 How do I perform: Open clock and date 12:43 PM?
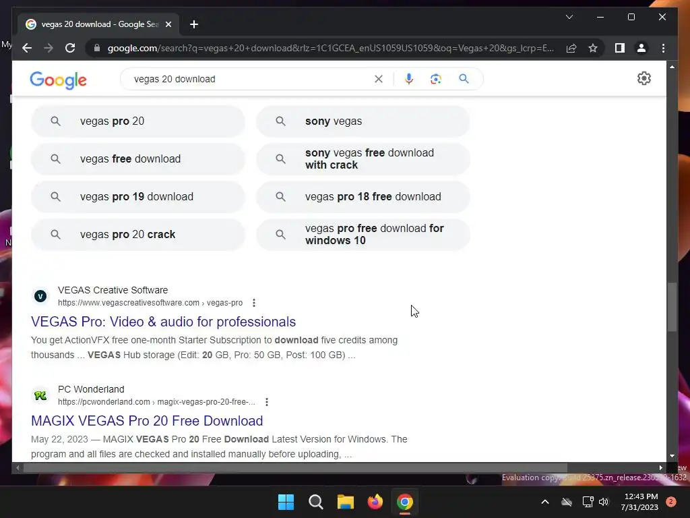[639, 502]
